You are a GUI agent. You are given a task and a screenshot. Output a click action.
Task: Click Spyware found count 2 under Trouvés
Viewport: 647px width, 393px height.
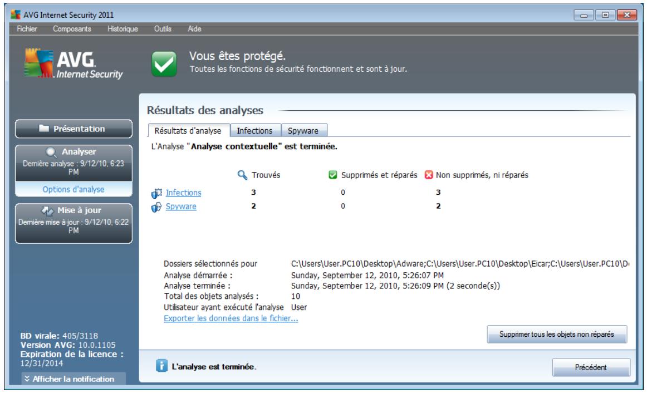pos(253,206)
